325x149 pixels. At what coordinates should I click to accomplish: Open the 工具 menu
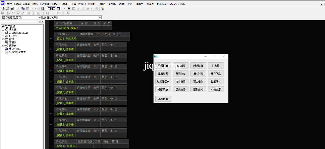(x=72, y=4)
